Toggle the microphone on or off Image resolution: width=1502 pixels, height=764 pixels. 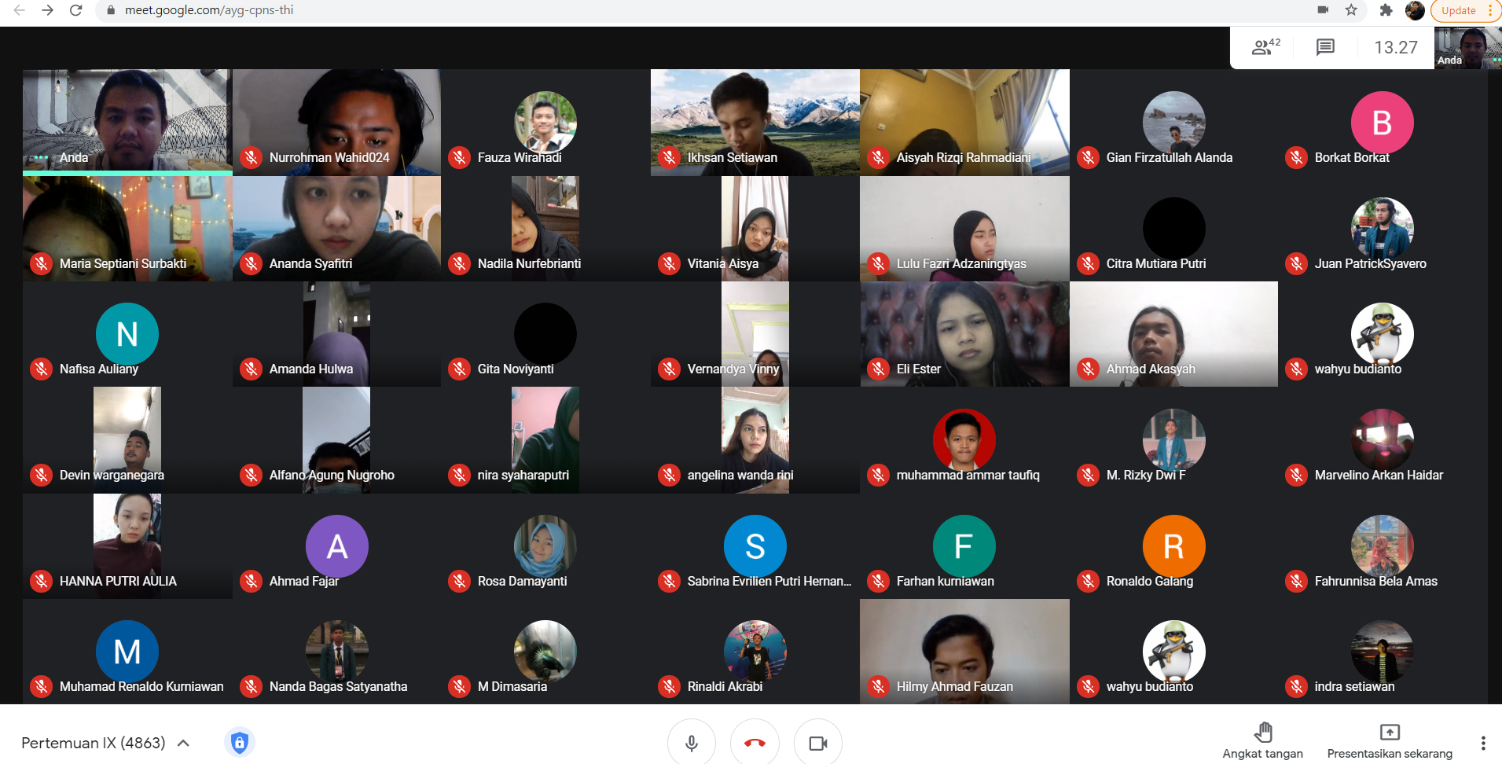692,743
